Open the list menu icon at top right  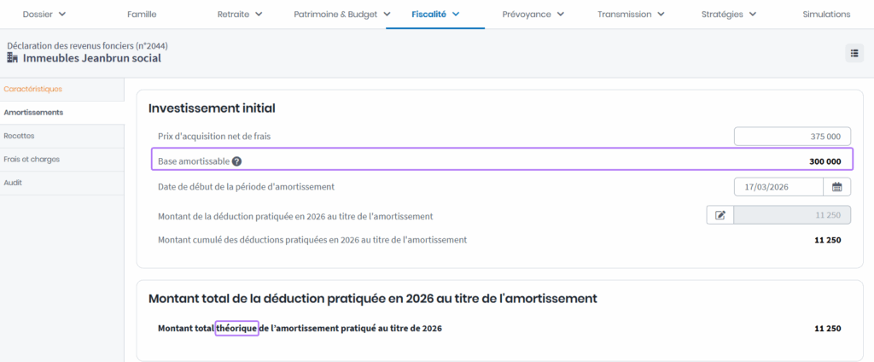pos(854,53)
